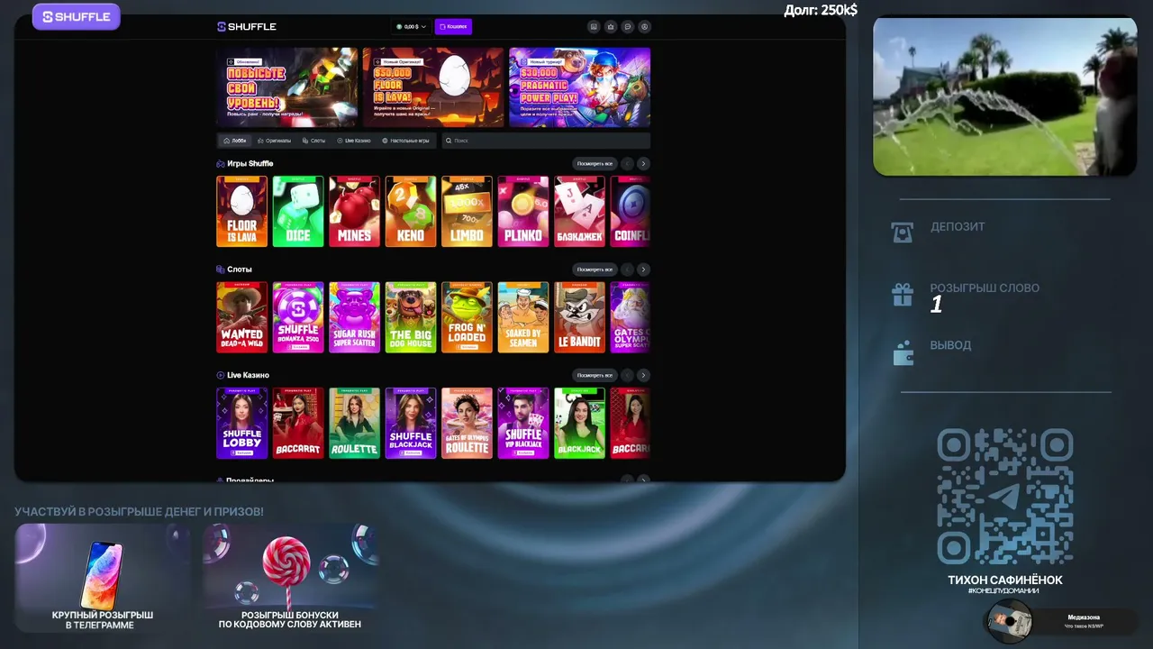
Task: Open the Sugar Rush Super Scatter slot
Action: coord(354,317)
